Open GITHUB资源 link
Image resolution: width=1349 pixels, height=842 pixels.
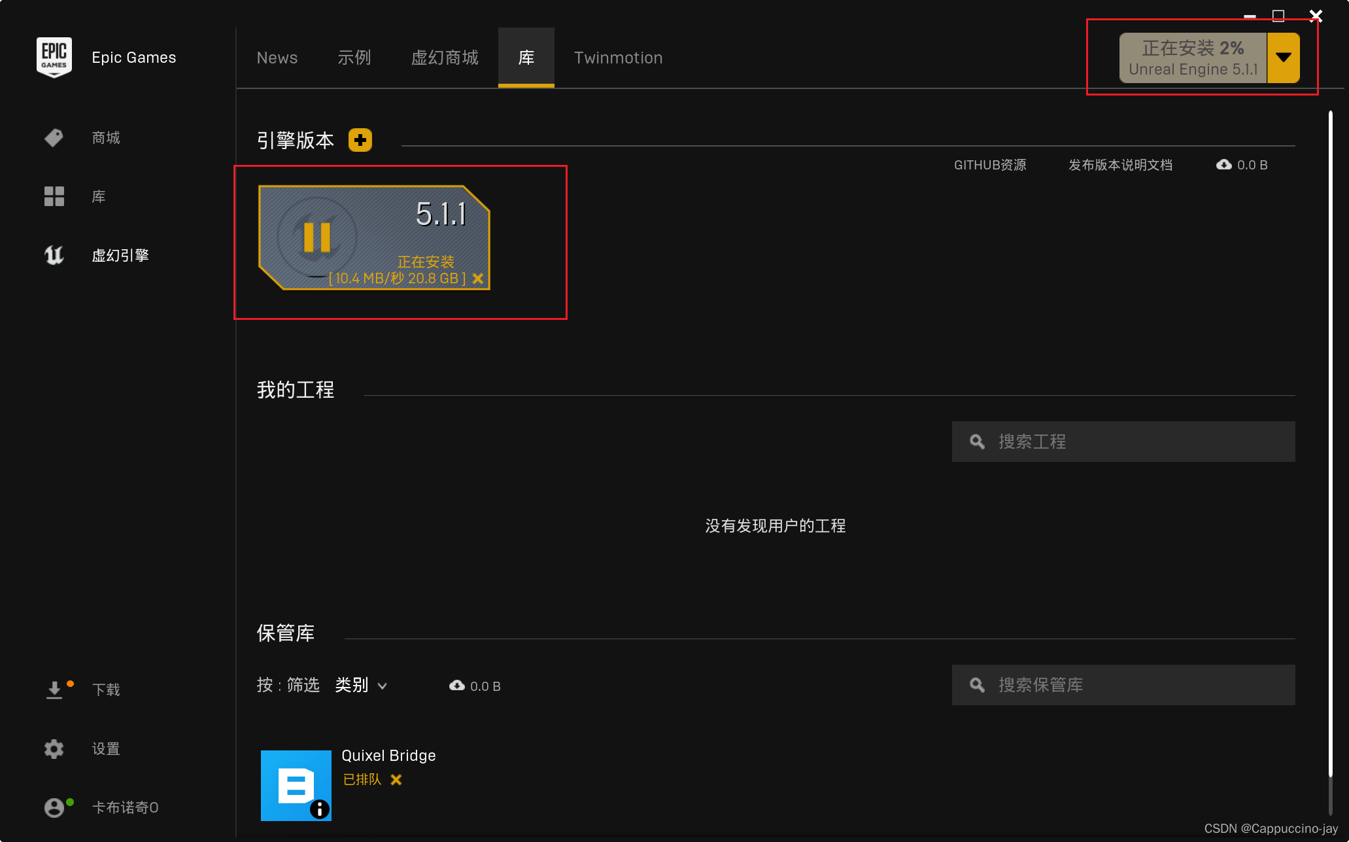tap(990, 165)
